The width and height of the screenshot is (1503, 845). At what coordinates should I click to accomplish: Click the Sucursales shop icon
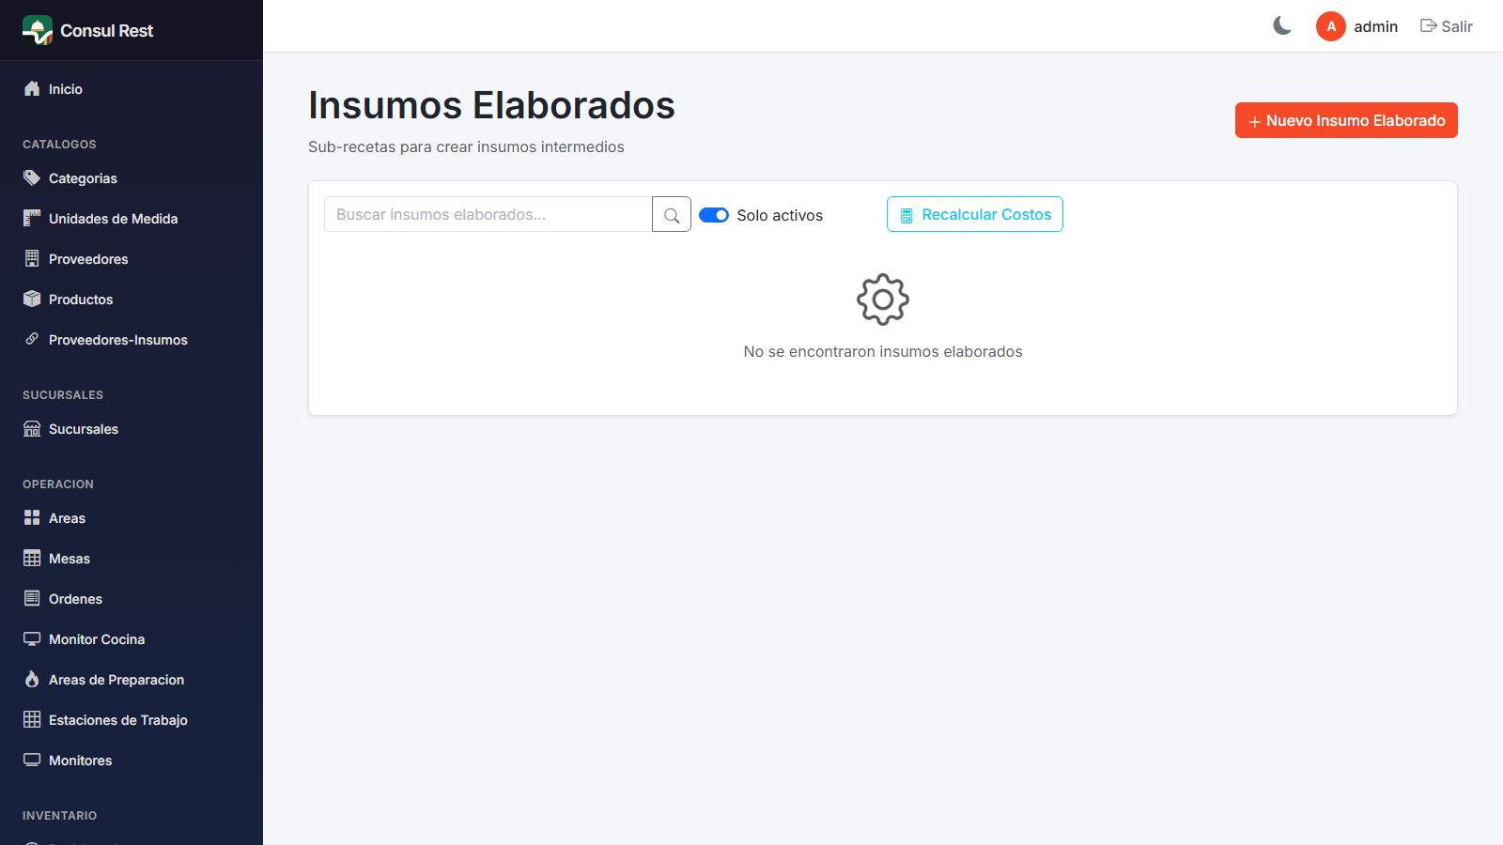point(32,428)
